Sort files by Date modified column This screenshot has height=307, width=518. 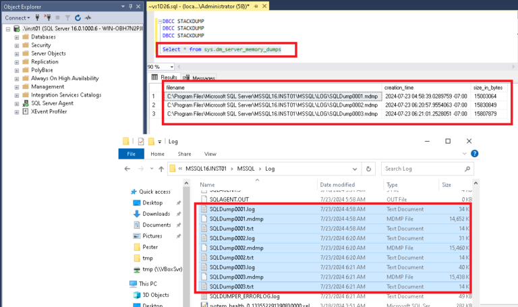pos(337,184)
